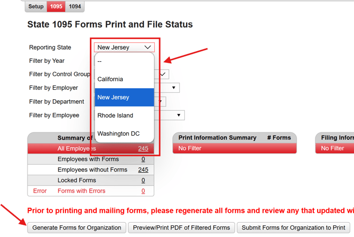Pick Rhode Island as the reporting state
354x237 pixels.
[125, 116]
